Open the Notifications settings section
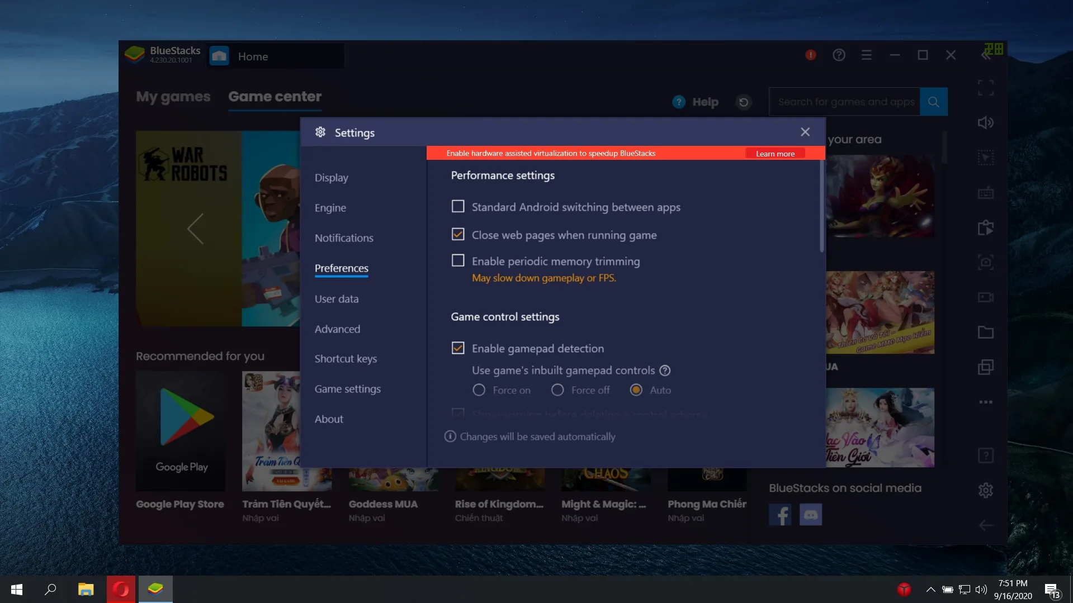The height and width of the screenshot is (603, 1073). pyautogui.click(x=344, y=238)
